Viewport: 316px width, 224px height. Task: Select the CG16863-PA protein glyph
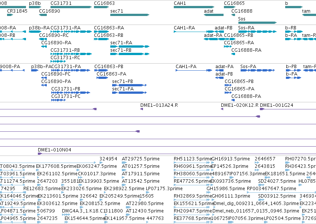(102, 78)
